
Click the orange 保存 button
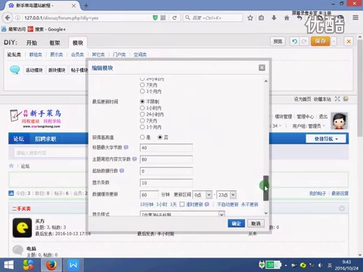pyautogui.click(x=320, y=42)
